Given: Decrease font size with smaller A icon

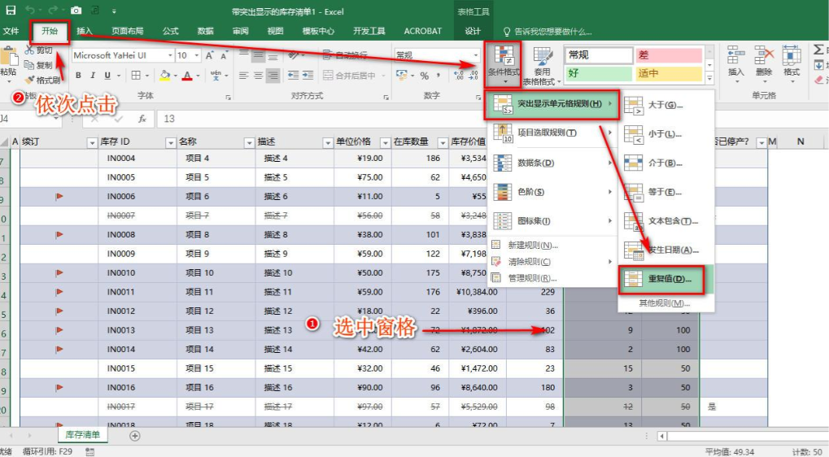Looking at the screenshot, I should click(x=224, y=55).
